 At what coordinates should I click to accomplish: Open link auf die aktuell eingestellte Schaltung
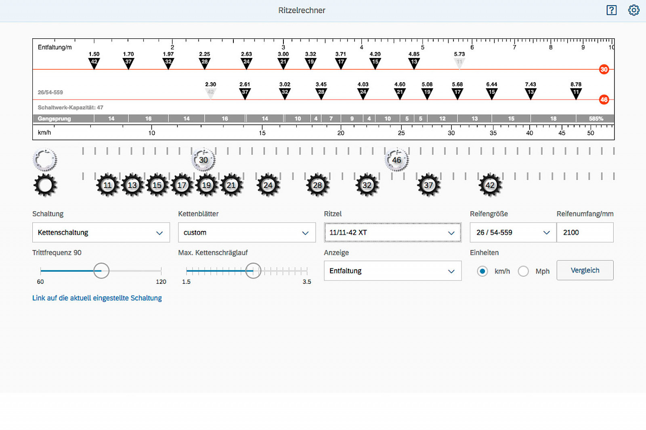tap(97, 298)
